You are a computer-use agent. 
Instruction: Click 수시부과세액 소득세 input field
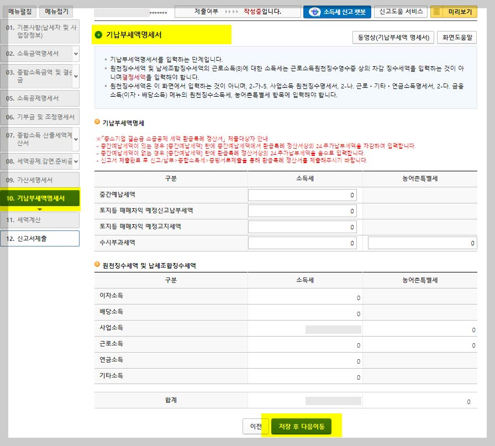click(302, 243)
